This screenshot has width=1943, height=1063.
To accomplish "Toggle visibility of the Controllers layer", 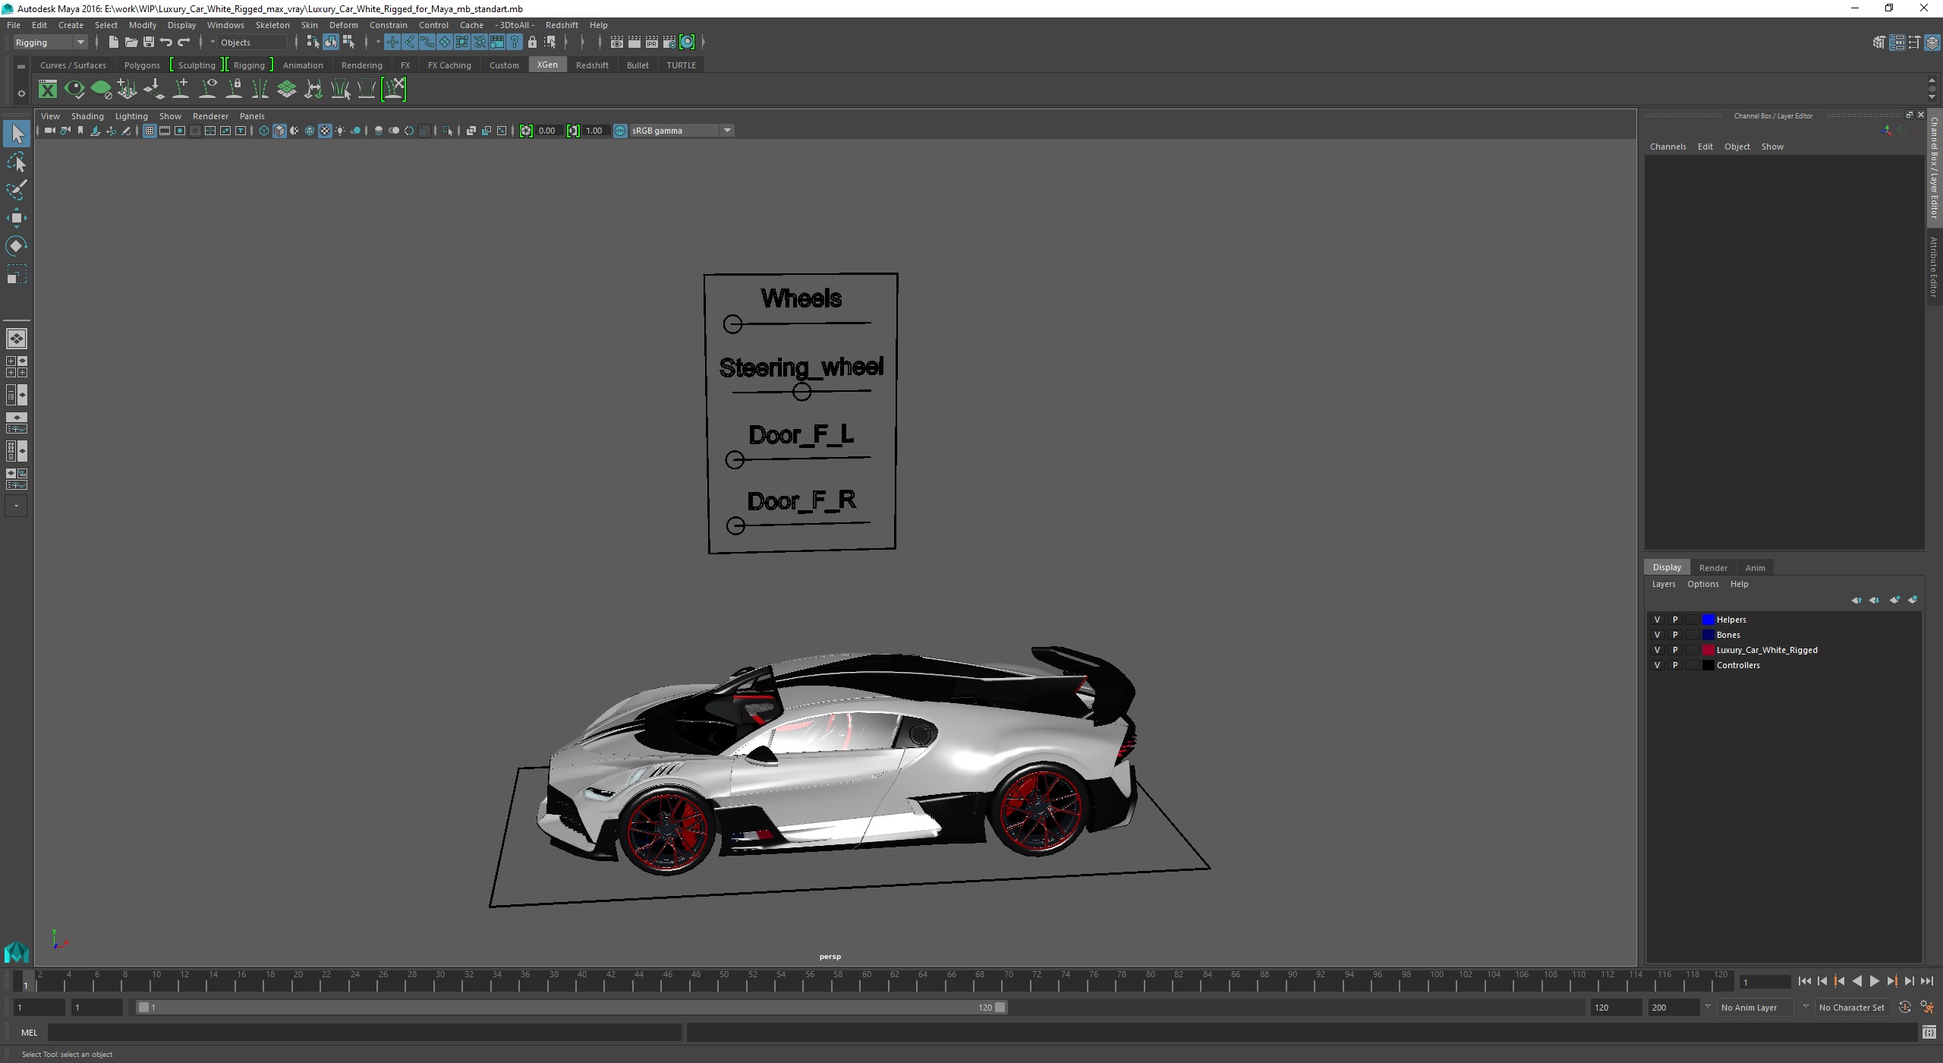I will coord(1657,665).
